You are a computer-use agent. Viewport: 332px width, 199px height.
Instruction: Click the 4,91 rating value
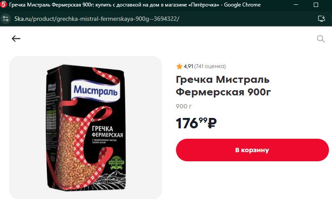(x=188, y=66)
